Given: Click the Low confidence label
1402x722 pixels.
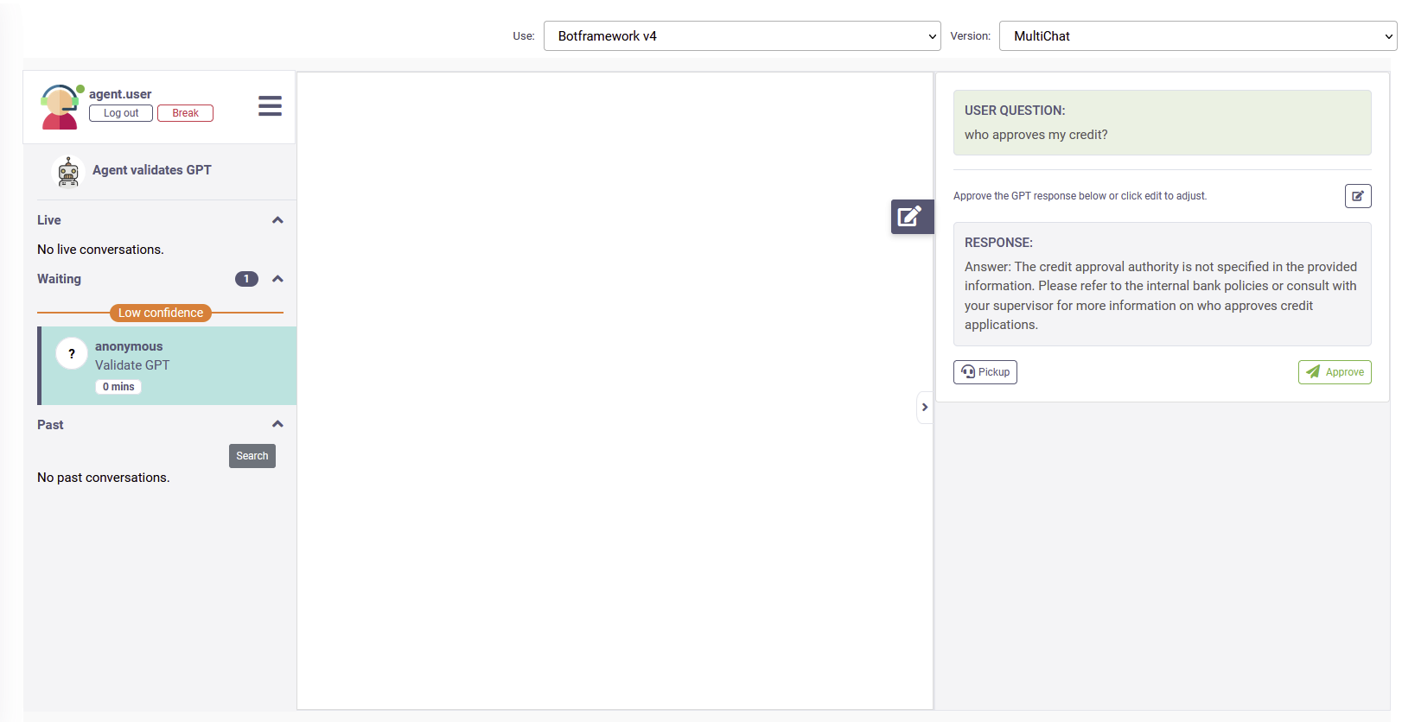Looking at the screenshot, I should tap(161, 313).
